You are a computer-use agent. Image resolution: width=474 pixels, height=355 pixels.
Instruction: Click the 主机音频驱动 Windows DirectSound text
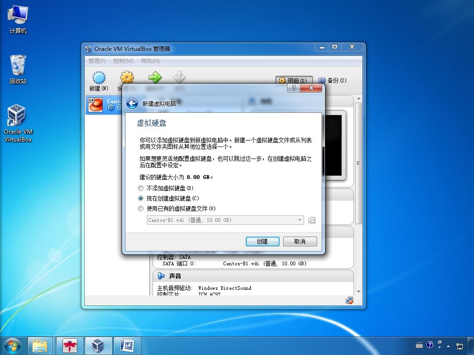pyautogui.click(x=204, y=288)
